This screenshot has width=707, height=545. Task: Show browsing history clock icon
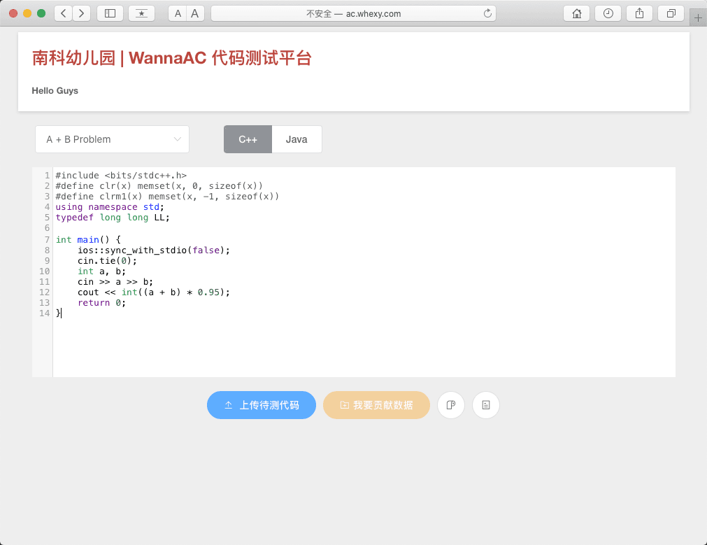(608, 13)
